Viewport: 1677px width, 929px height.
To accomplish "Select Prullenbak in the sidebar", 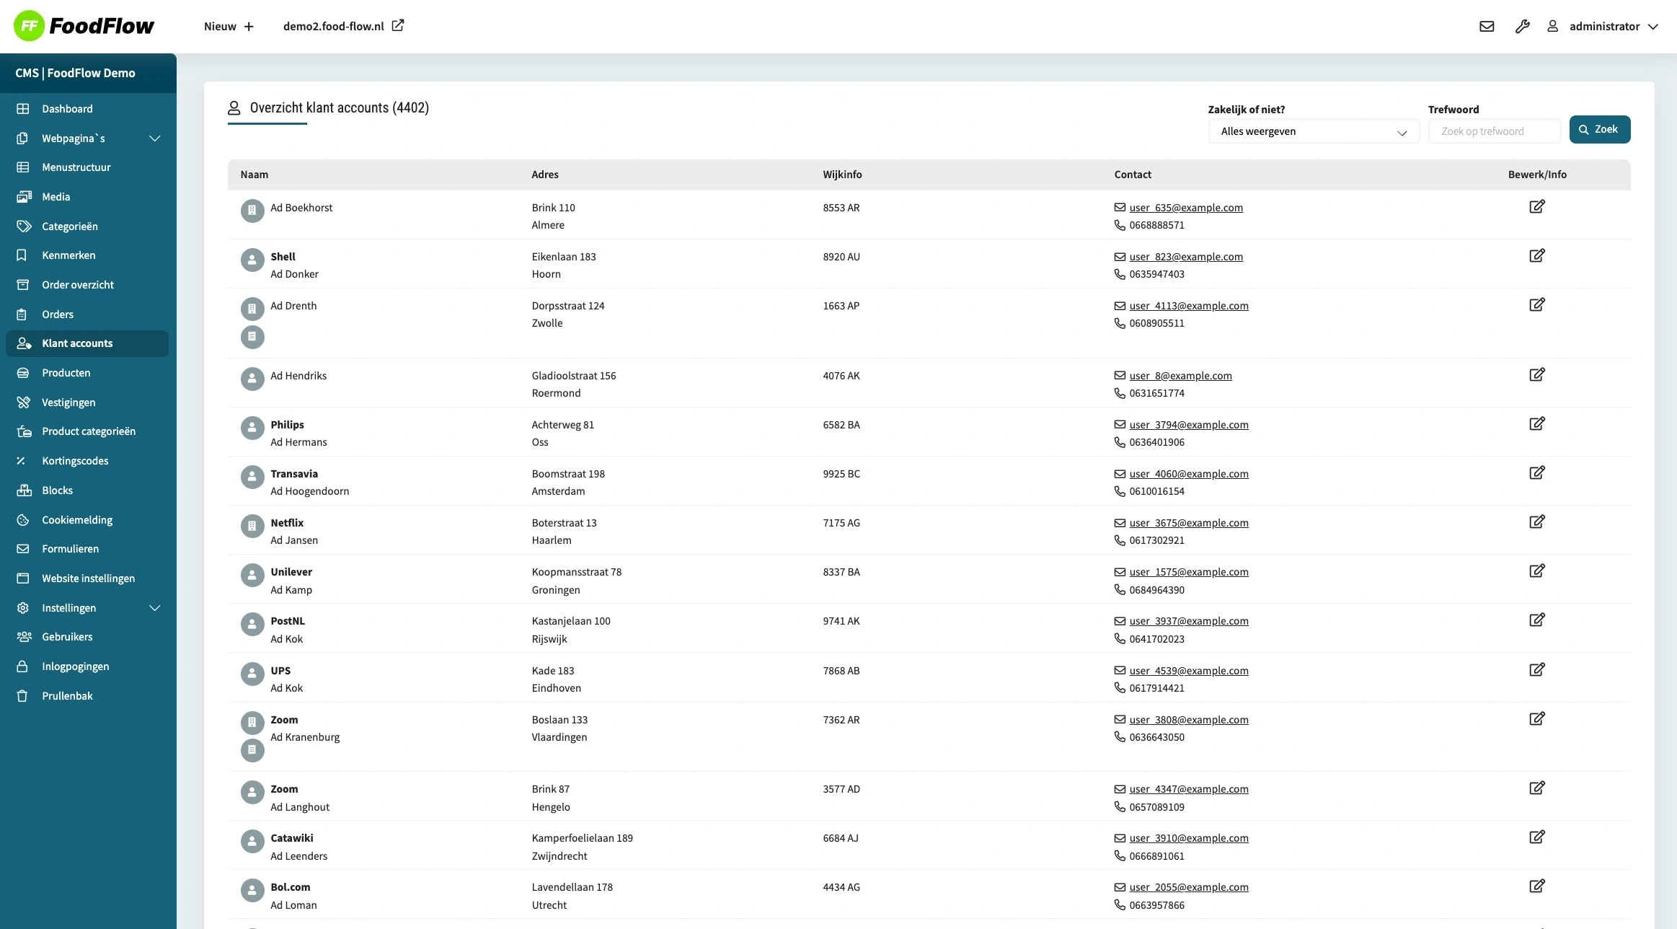I will click(x=67, y=696).
